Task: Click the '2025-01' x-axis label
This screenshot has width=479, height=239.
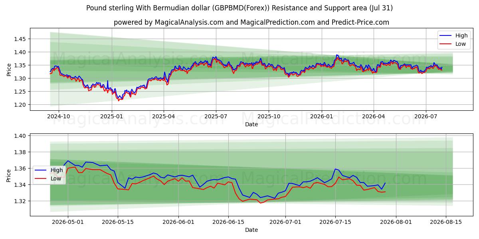Action: point(111,117)
